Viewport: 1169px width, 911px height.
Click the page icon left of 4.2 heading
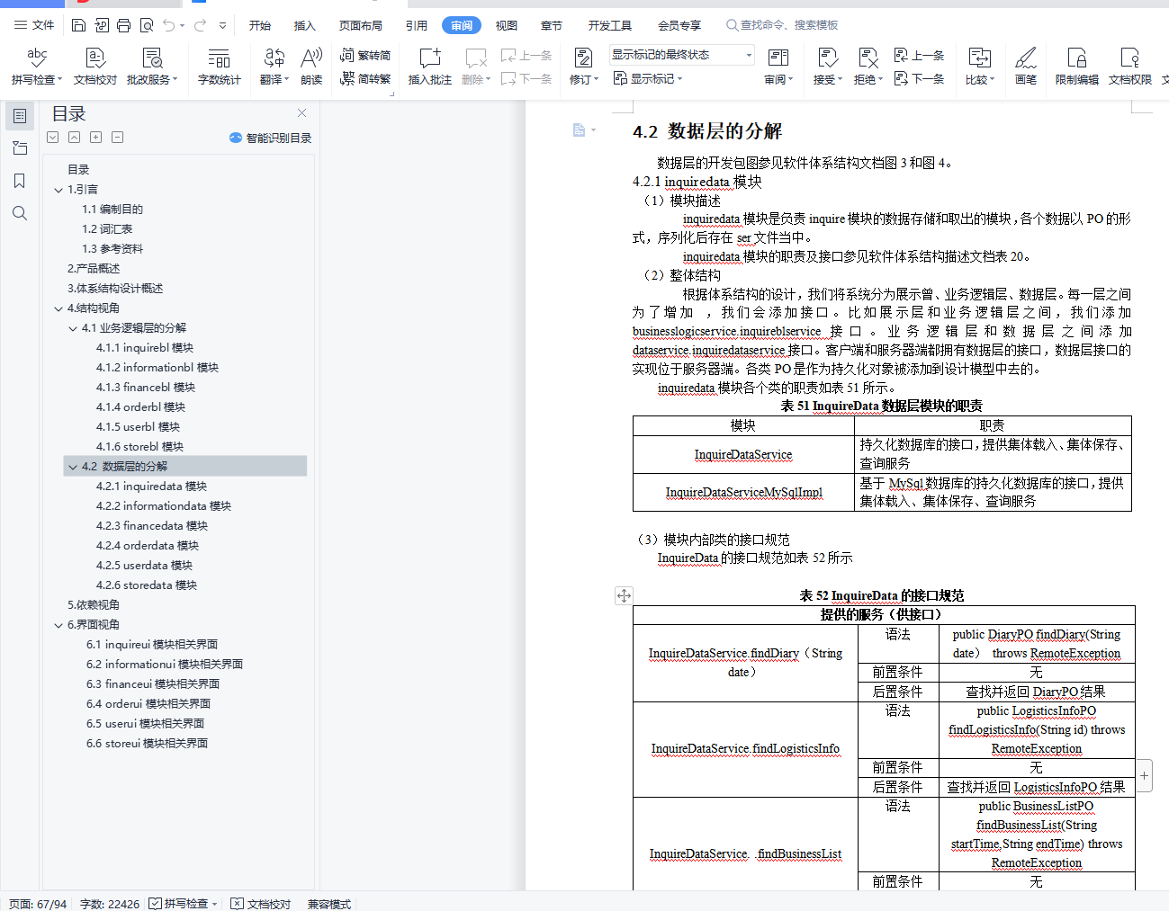click(580, 130)
